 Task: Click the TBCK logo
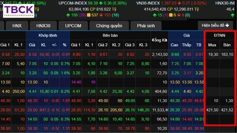coord(19,11)
